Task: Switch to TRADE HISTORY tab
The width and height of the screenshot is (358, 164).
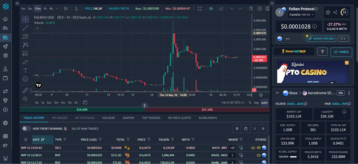Action: (x=34, y=118)
